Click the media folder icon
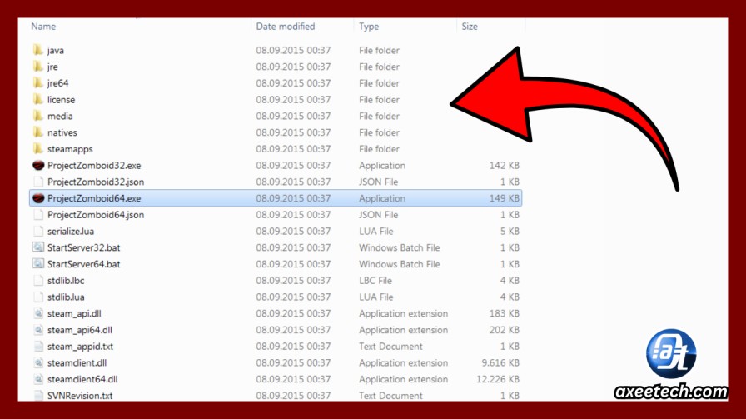Image resolution: width=746 pixels, height=419 pixels. pos(38,116)
